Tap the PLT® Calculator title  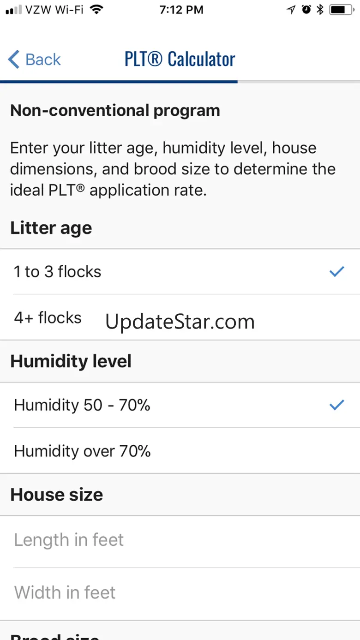click(x=180, y=60)
